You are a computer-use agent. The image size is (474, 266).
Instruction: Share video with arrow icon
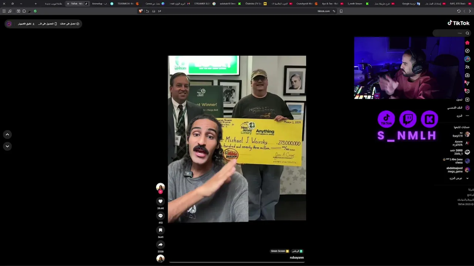click(160, 245)
